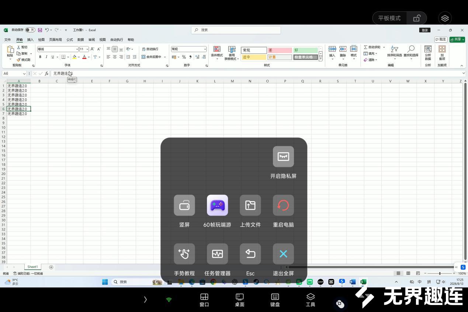
Task: Open conditional formatting (条件格式)
Action: [x=217, y=53]
